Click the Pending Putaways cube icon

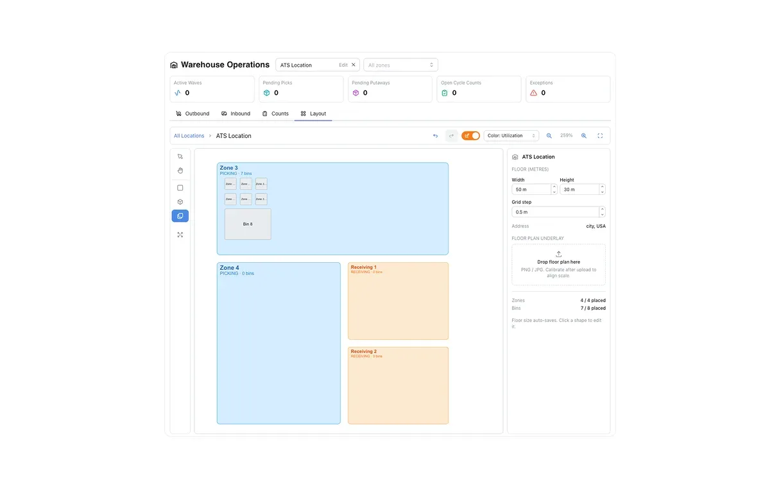[356, 93]
